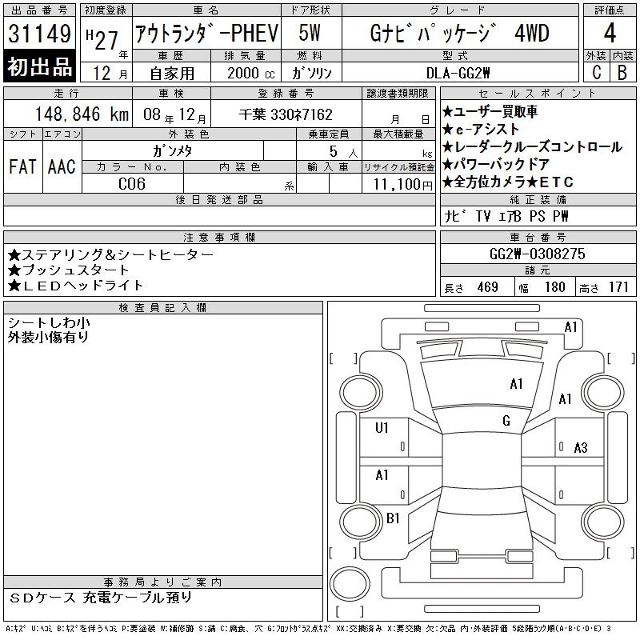Viewport: 640px width, 640px height.
Task: Click the A1 marker below the U1 marker
Action: pos(382,475)
